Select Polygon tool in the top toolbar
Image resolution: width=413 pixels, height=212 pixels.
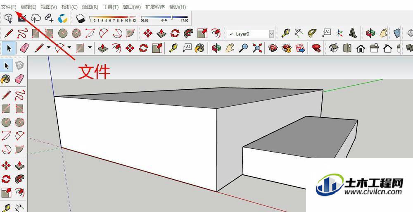[x=76, y=33]
